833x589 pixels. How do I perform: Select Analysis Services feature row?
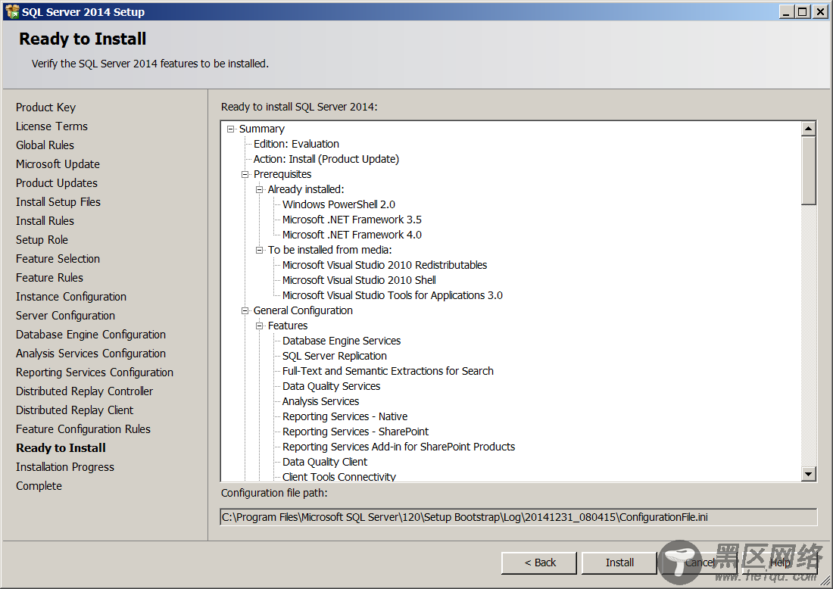(x=320, y=401)
